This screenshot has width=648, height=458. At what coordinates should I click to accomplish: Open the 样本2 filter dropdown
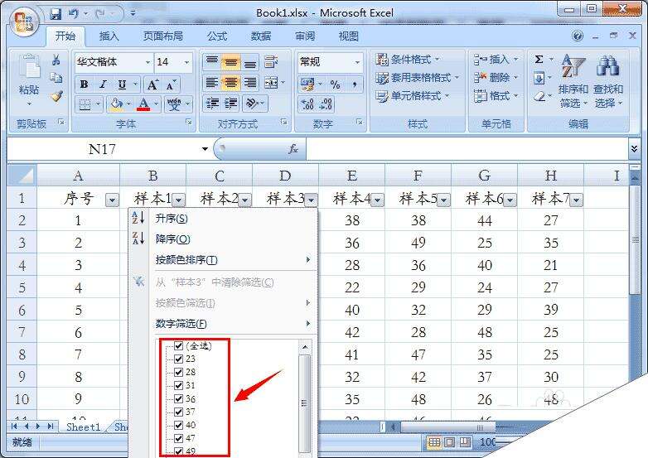click(x=245, y=200)
